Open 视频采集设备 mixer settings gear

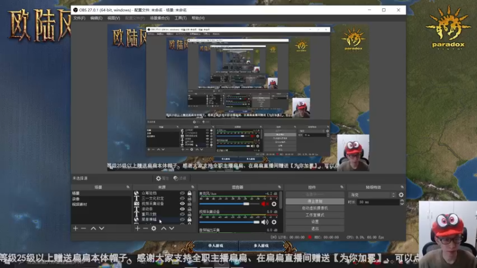(274, 222)
